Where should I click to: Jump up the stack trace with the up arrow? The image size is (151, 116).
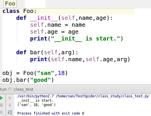(10, 98)
